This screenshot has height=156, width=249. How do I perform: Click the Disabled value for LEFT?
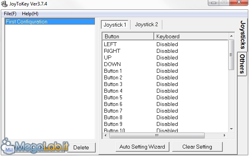pyautogui.click(x=167, y=44)
